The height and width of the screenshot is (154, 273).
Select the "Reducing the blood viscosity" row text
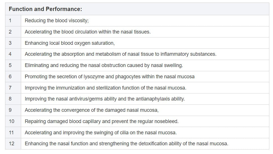click(57, 21)
